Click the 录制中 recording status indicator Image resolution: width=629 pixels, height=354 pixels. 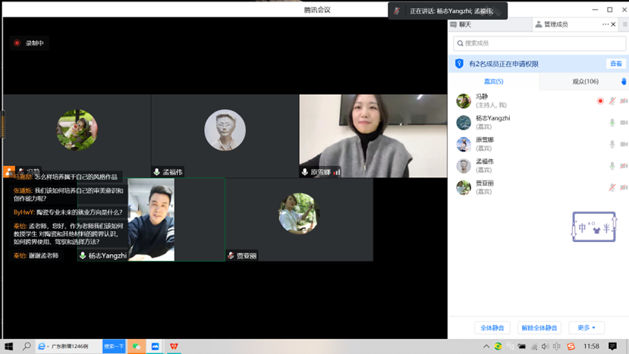point(29,43)
